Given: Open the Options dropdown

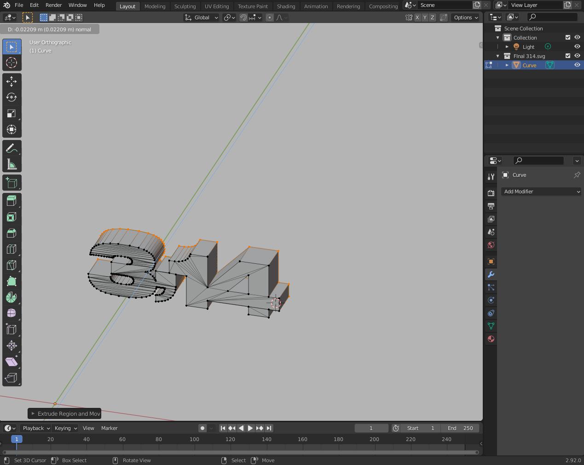Looking at the screenshot, I should (x=466, y=17).
